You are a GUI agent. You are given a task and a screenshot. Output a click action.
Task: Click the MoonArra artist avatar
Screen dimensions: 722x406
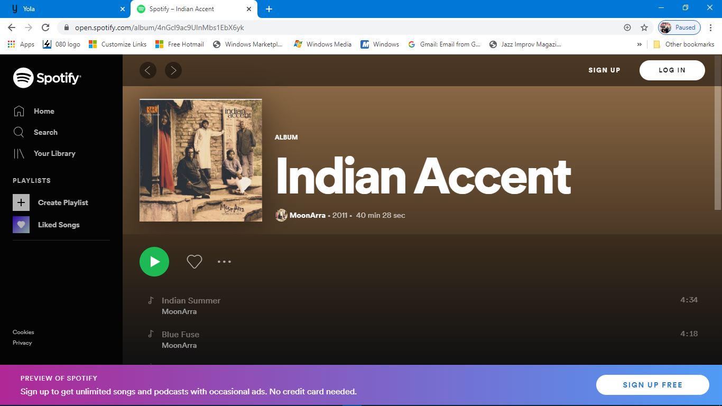click(x=281, y=215)
